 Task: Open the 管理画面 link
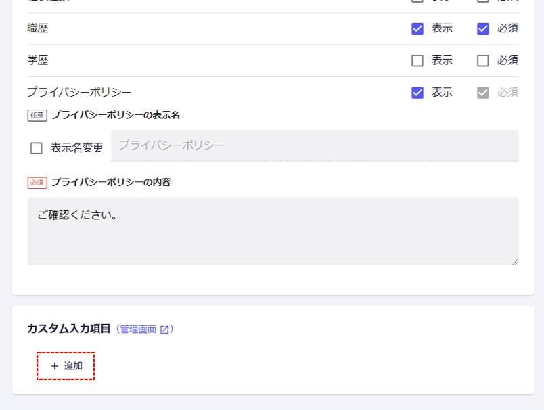[x=137, y=329]
